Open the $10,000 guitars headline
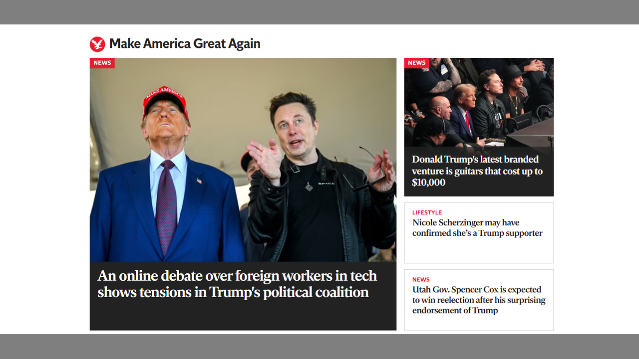The height and width of the screenshot is (359, 639). pos(477,171)
